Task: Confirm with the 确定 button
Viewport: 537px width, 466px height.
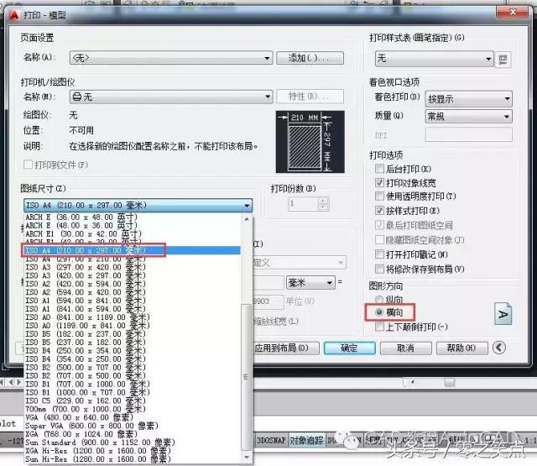Action: click(x=349, y=348)
